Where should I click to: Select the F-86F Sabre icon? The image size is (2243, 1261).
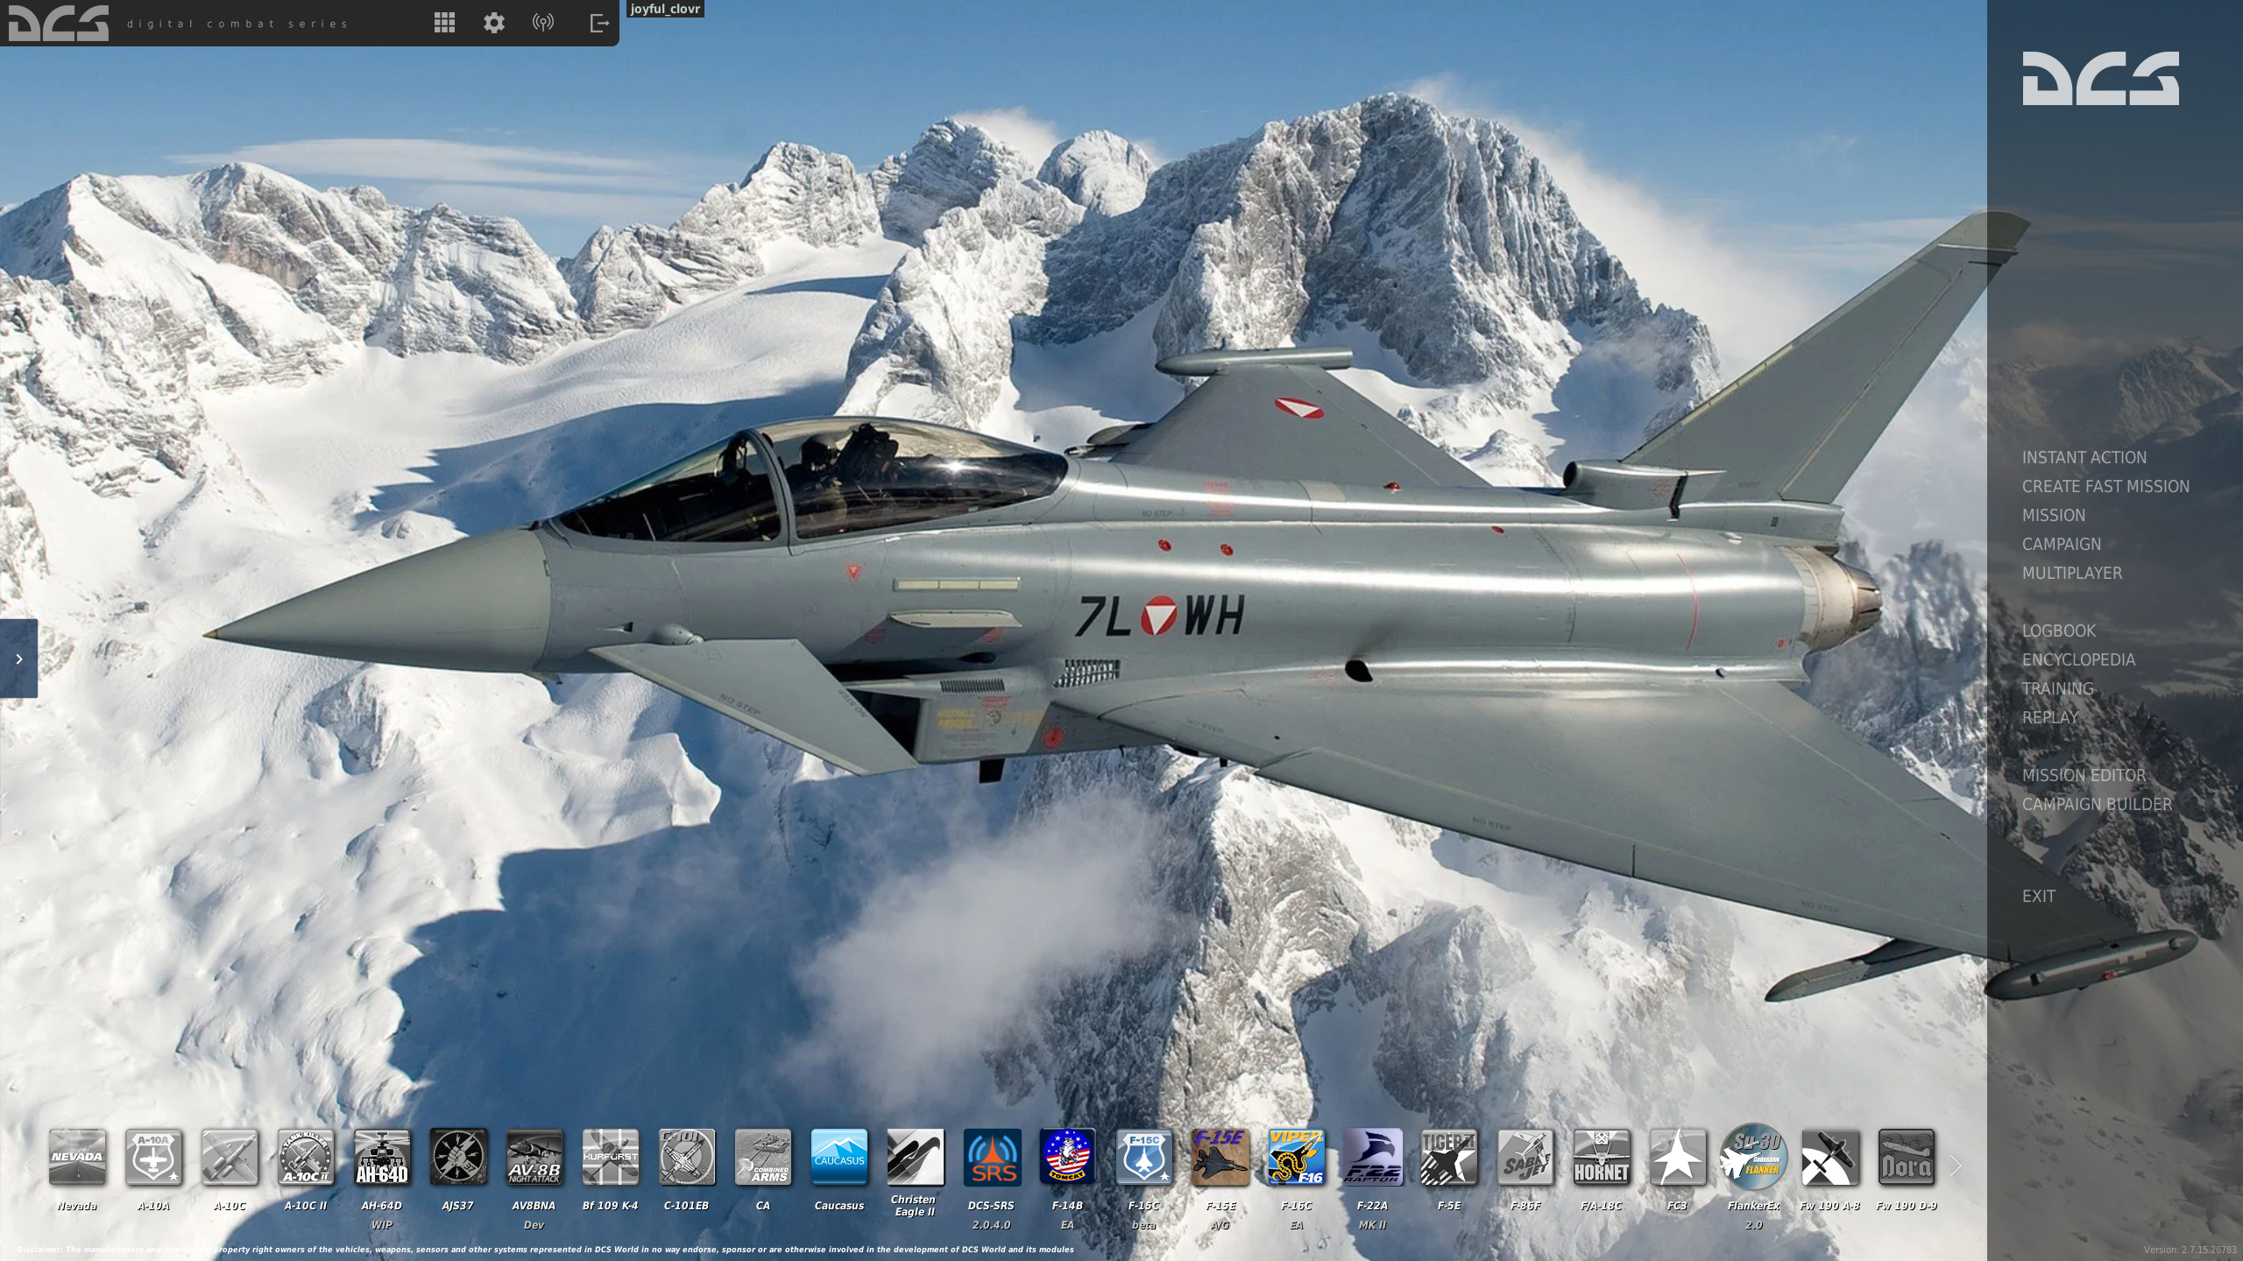1525,1157
